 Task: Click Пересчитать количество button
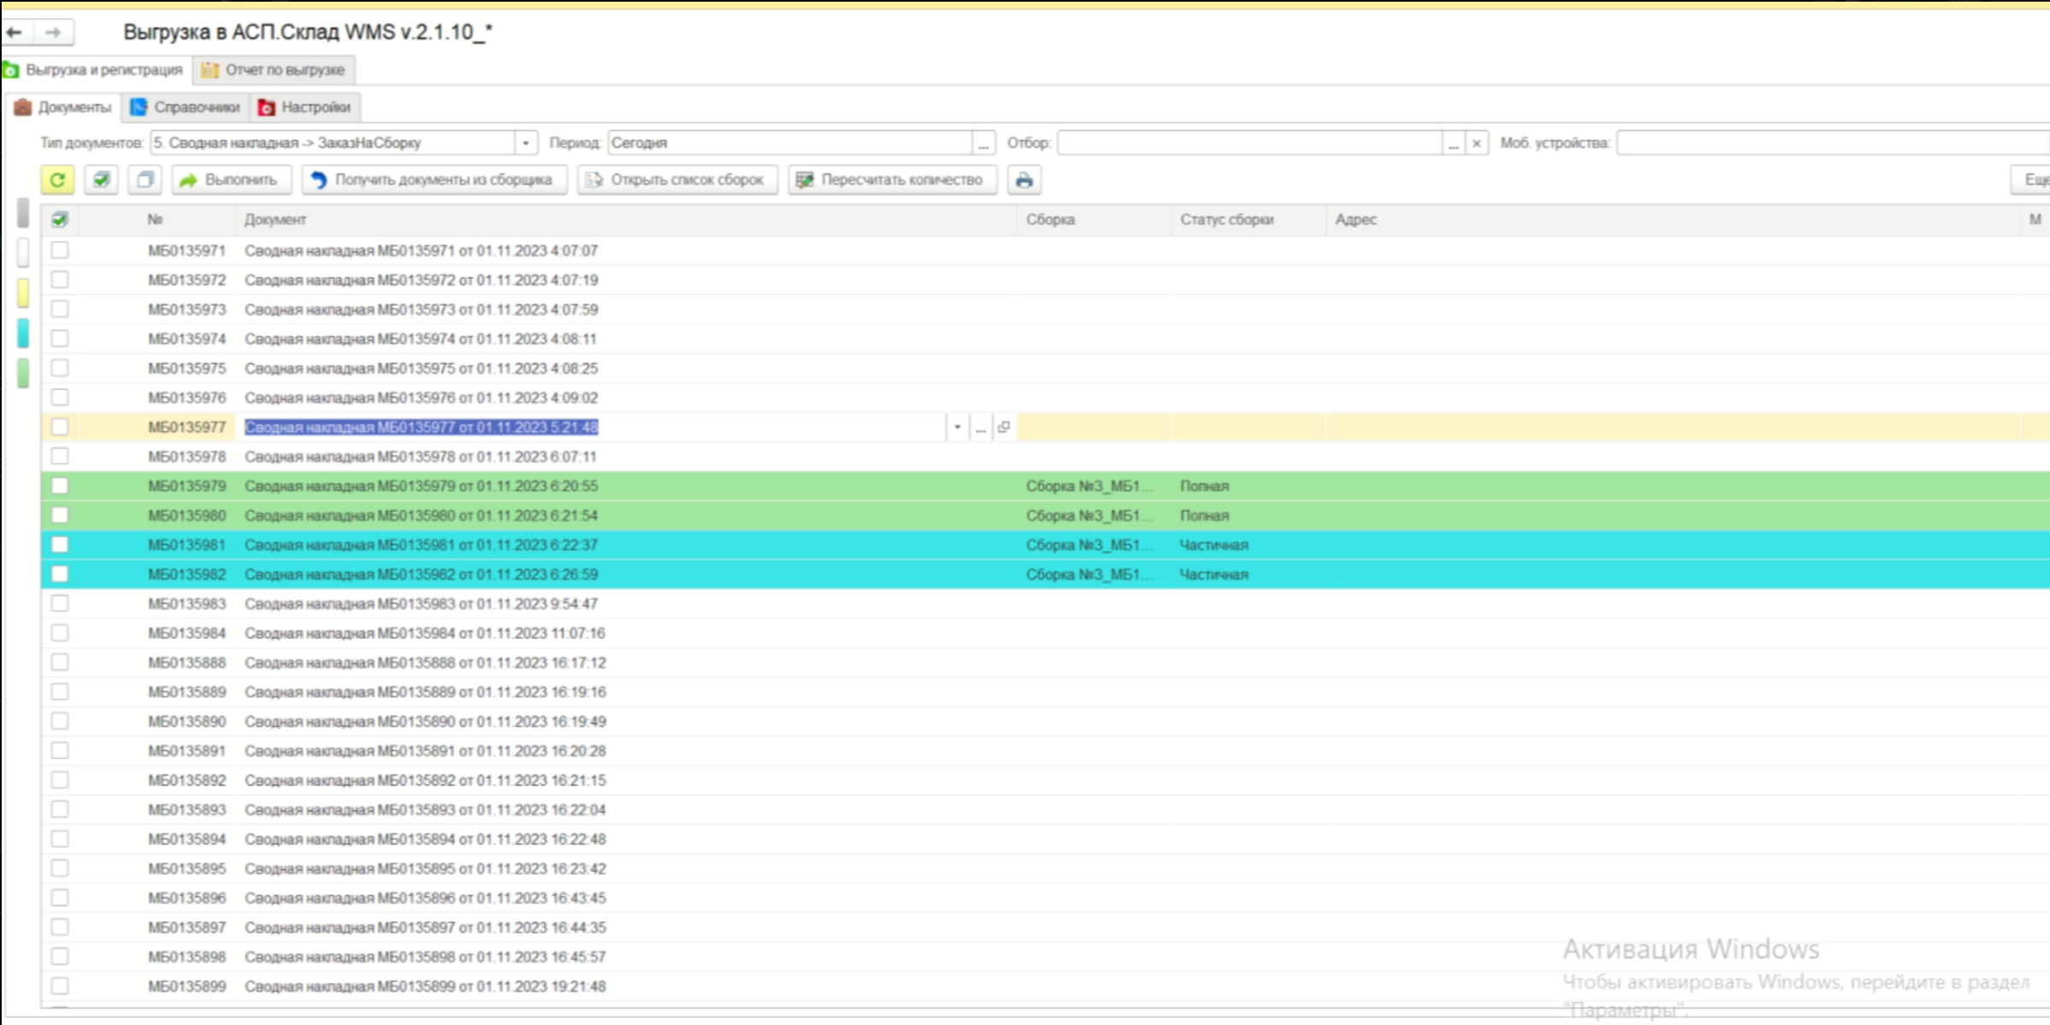pyautogui.click(x=892, y=180)
